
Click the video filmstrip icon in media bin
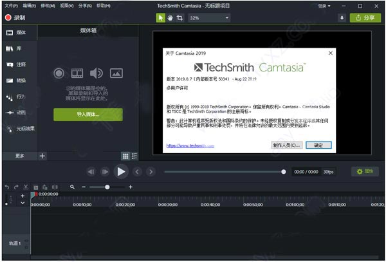point(77,73)
